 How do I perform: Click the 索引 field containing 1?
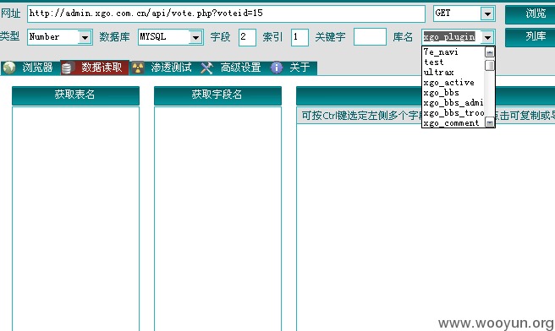click(299, 37)
